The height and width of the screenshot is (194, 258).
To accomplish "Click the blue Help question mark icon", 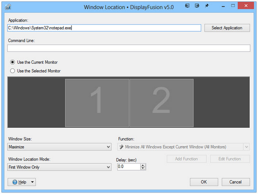I will (15, 182).
